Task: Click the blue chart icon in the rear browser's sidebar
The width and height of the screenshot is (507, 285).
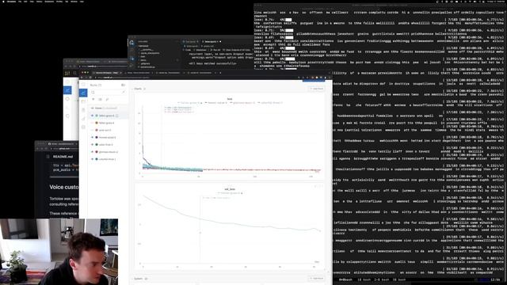Action: pos(67,90)
